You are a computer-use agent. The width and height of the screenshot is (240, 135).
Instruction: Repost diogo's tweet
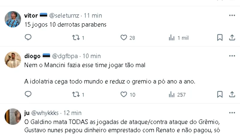(x=76, y=94)
